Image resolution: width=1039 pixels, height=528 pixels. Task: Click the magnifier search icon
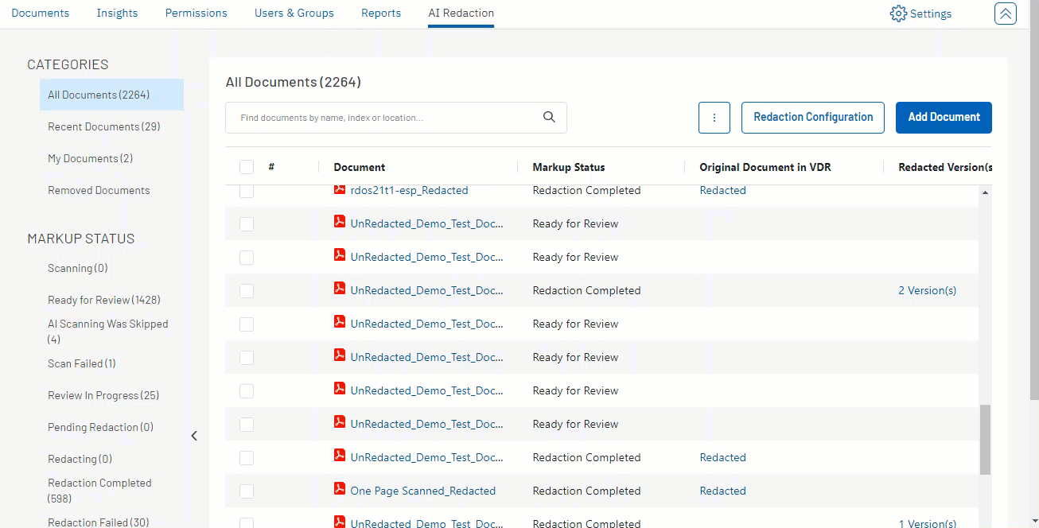549,117
